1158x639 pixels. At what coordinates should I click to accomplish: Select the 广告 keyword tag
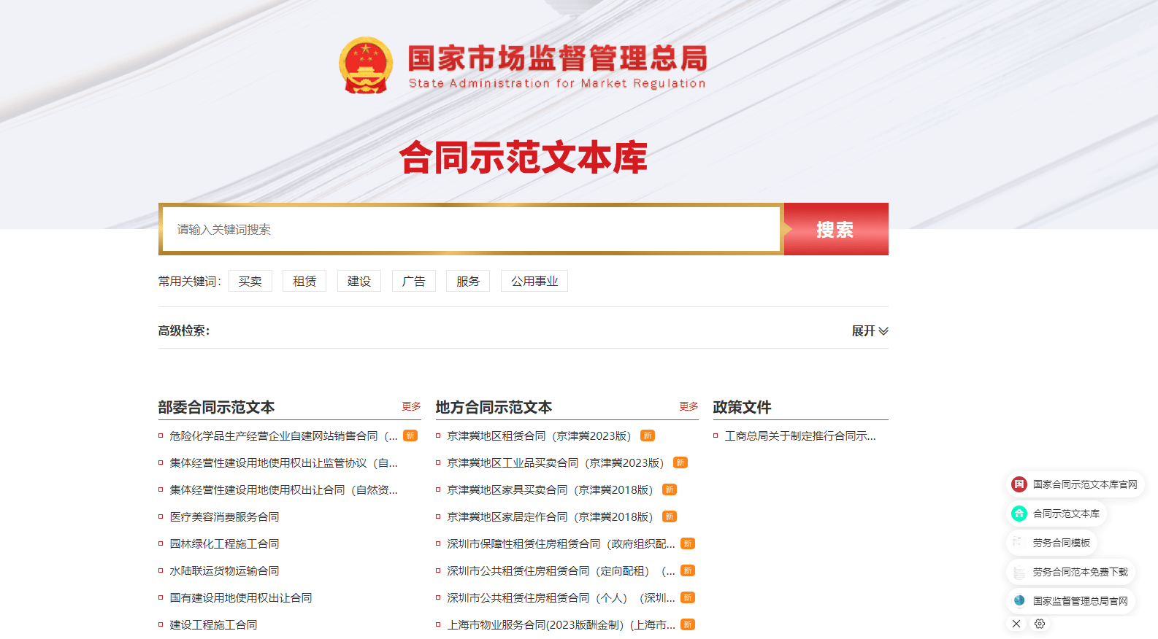click(x=413, y=281)
